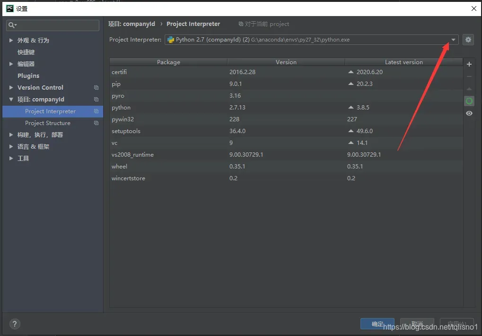The image size is (482, 336).
Task: Expand the 构建, 执行, 部署 section
Action: 11,134
